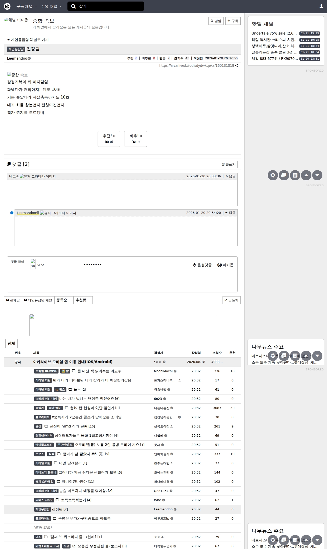Open the post 큰 대신 책 읽어주는 여교주
Viewport: 327px width, 549px height.
(99, 371)
